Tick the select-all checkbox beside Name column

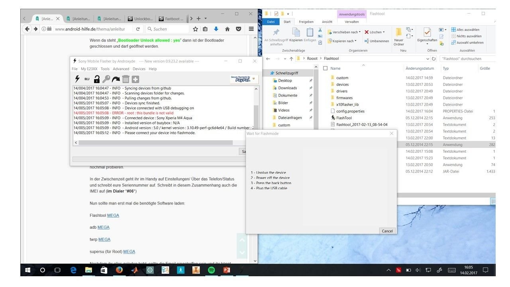(325, 68)
